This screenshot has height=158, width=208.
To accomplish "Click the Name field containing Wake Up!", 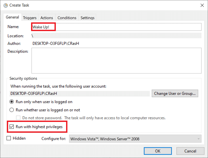I will click(x=116, y=27).
